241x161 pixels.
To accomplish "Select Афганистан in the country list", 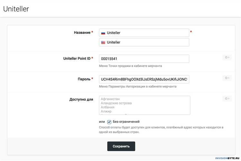I will pos(110,99).
